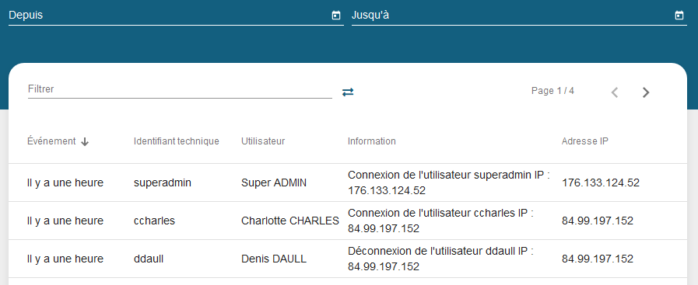Click the superadmin connexion information text
Screen dimensions: 698x285
tap(449, 182)
